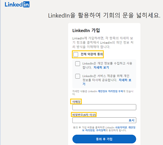Open 자세히 보기 link for info collection
Screen dimensions: 163x145
tap(101, 68)
